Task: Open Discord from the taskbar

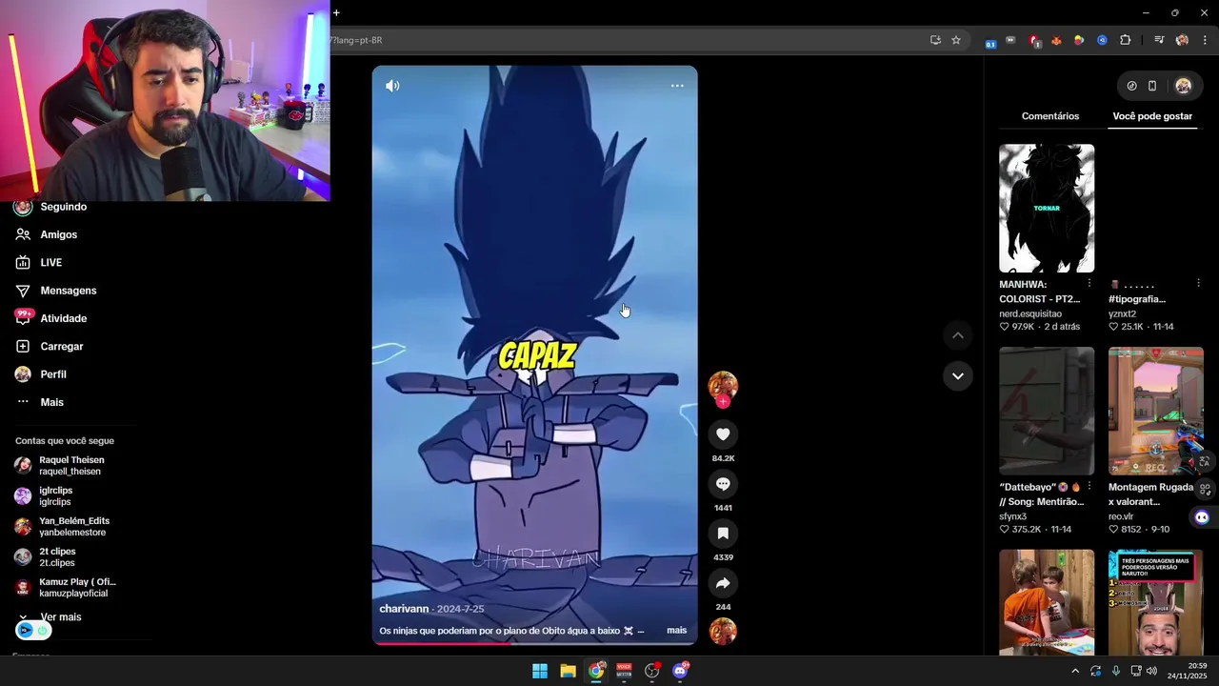Action: (680, 671)
